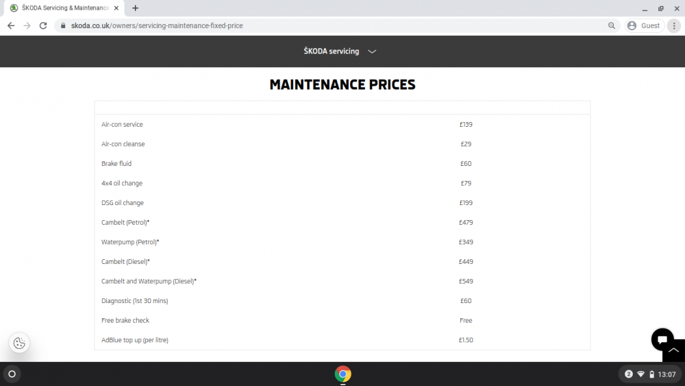Click the £349 price
This screenshot has height=386, width=685.
tap(466, 242)
